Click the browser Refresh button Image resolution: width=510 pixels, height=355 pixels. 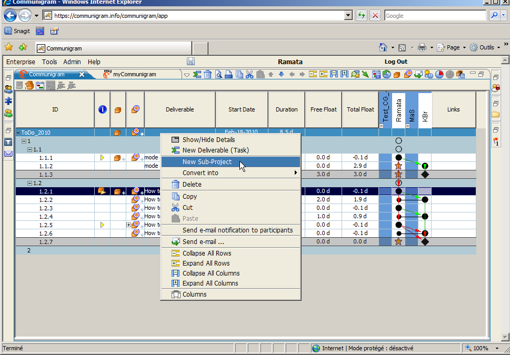pos(362,15)
